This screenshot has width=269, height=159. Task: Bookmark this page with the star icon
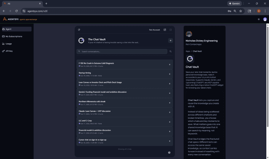240,11
